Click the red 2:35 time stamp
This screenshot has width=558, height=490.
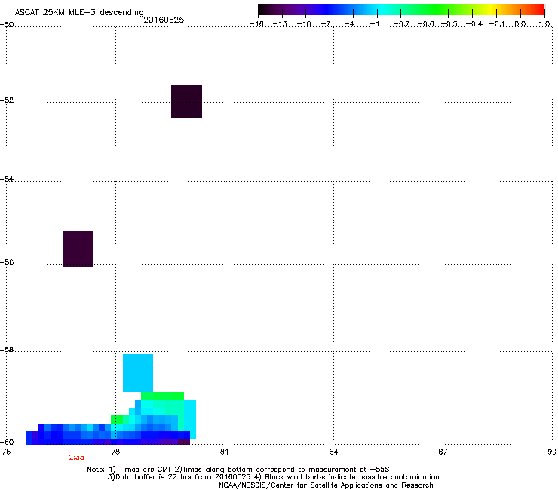76,458
